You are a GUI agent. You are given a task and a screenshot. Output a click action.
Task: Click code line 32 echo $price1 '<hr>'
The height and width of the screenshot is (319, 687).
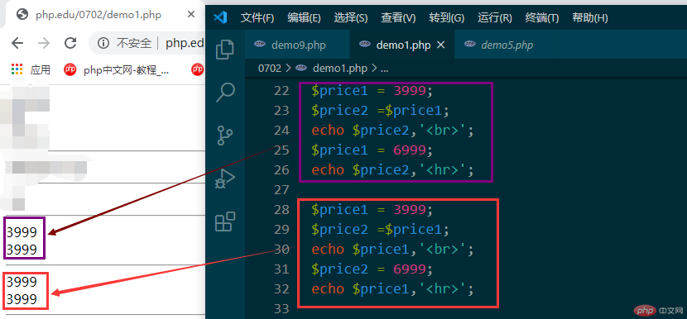point(392,288)
